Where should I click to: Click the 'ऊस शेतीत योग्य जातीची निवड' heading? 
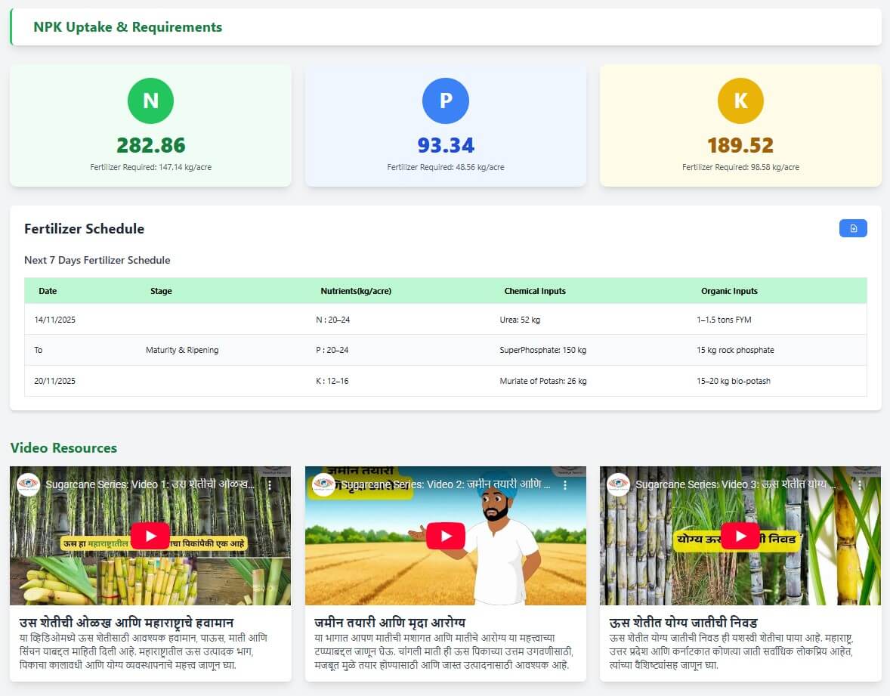click(684, 623)
